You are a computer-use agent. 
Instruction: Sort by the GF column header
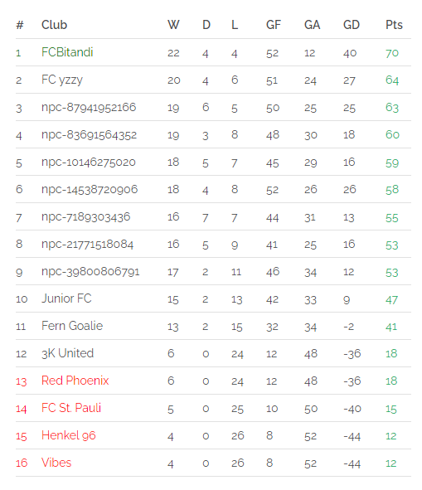274,25
